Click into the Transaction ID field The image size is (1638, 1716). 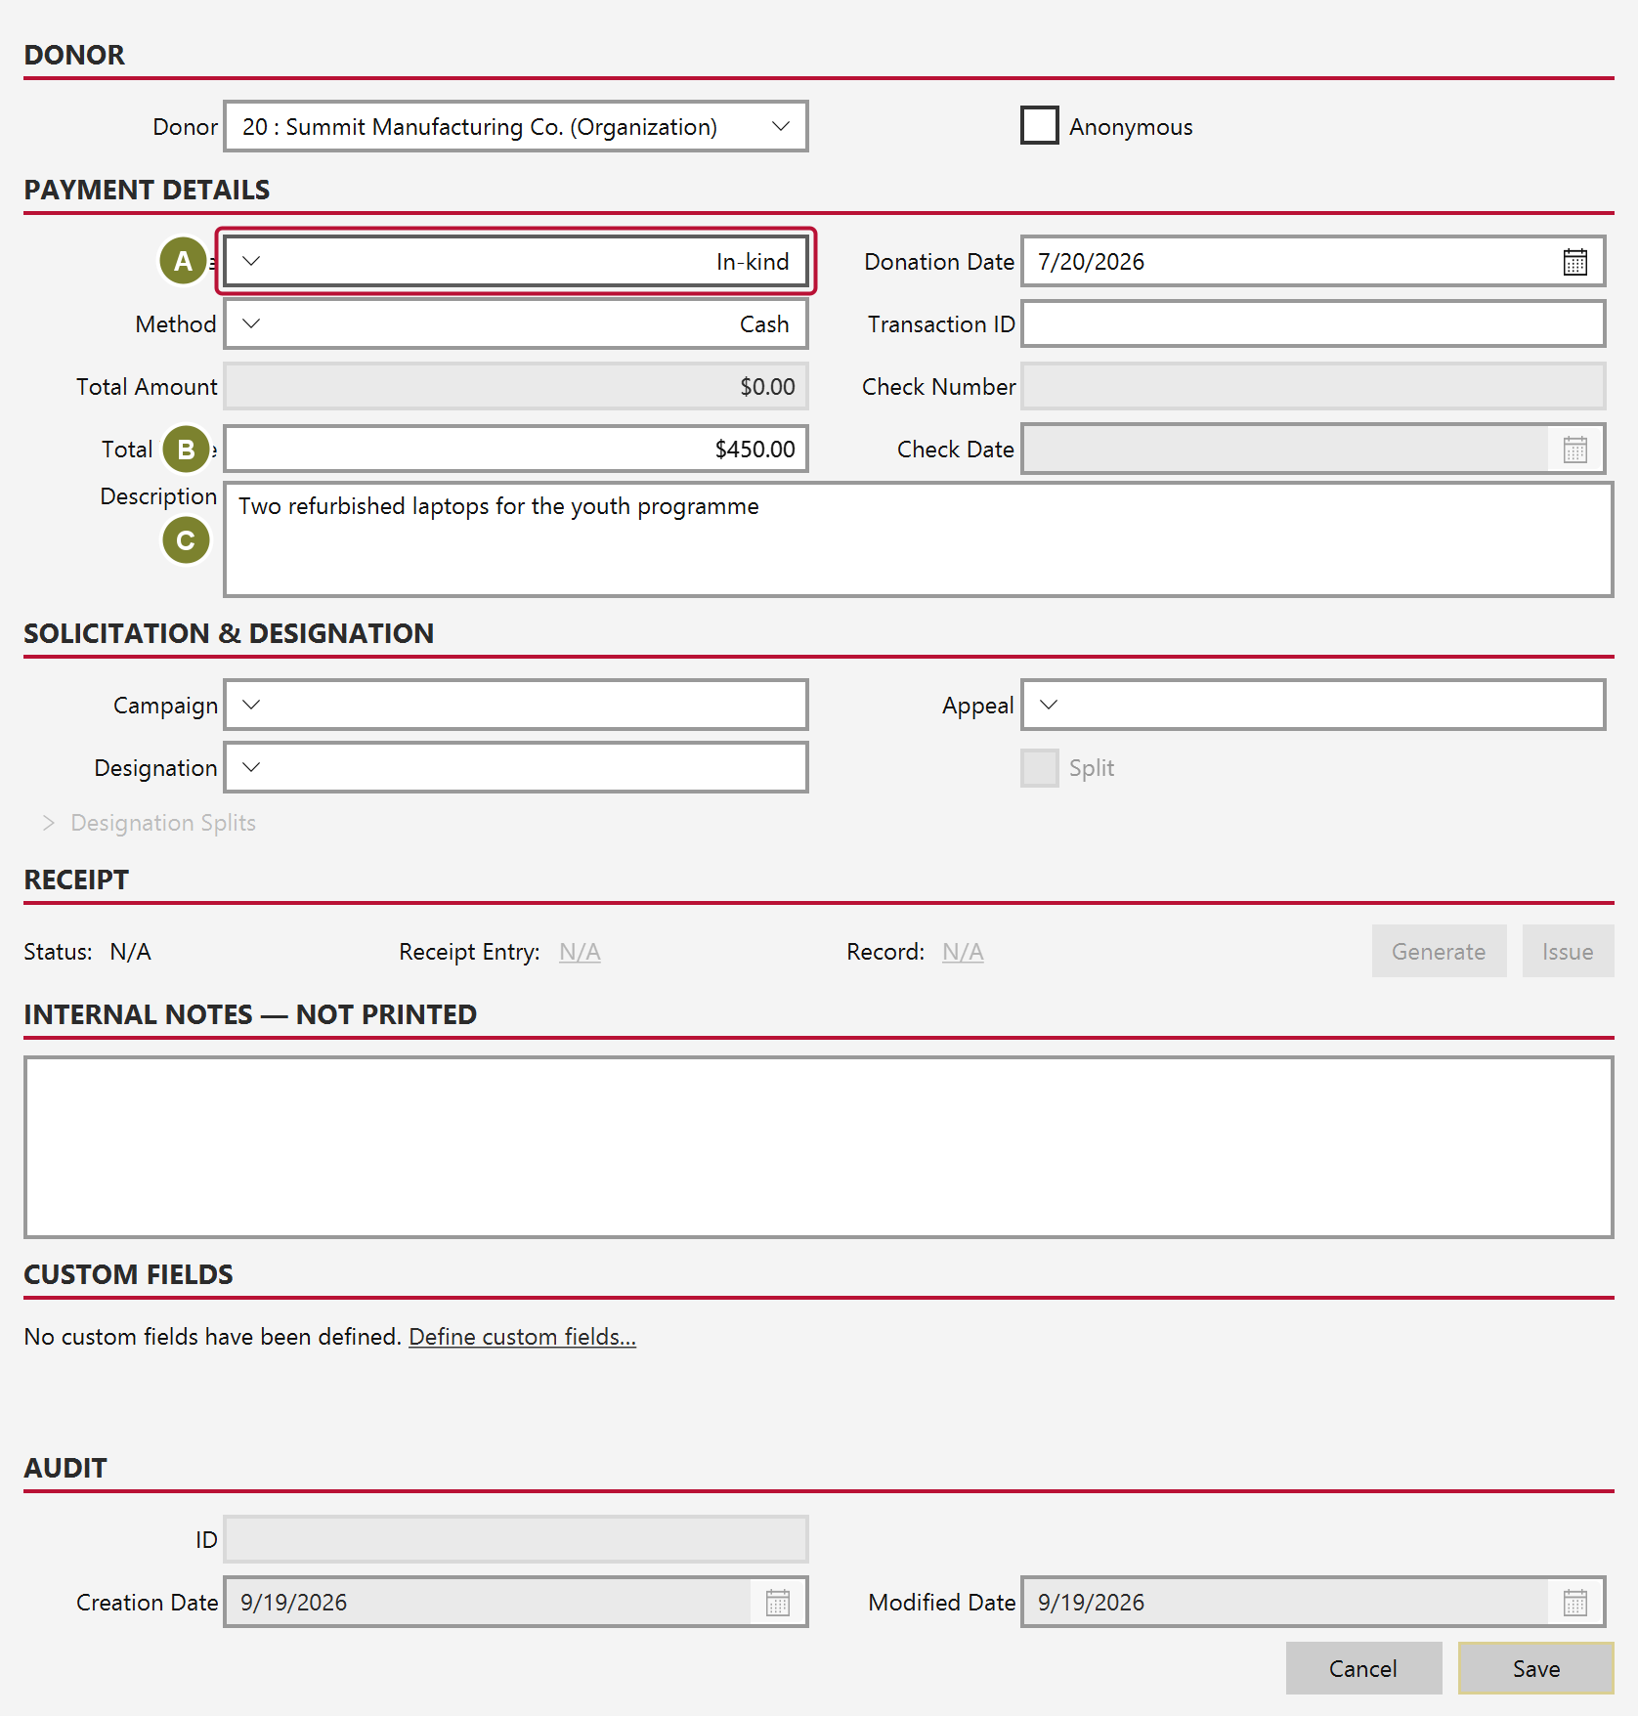[1313, 324]
